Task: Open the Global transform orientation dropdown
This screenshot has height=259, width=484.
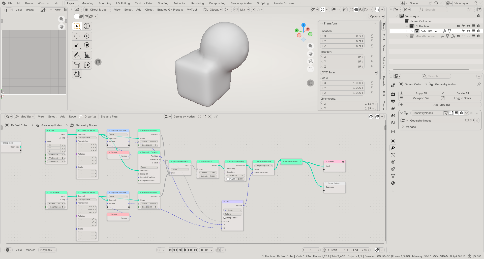Action: point(213,10)
